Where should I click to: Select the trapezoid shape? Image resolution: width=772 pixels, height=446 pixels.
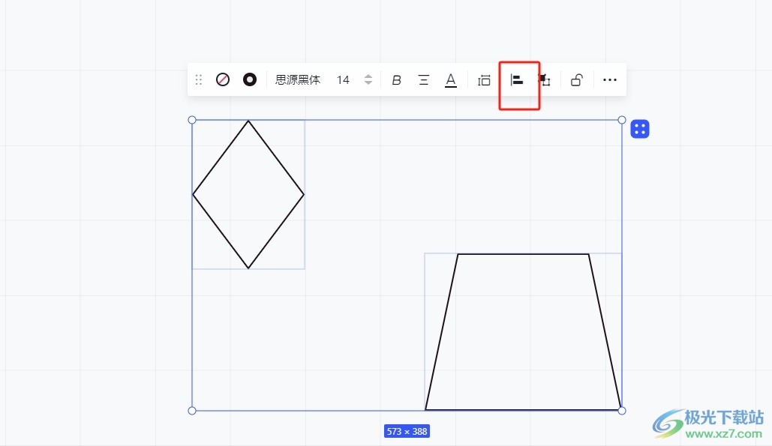point(523,332)
